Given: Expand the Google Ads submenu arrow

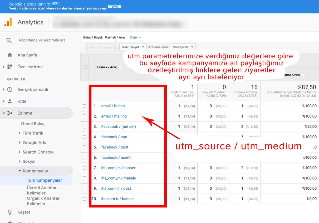Looking at the screenshot, I should pos(20,143).
